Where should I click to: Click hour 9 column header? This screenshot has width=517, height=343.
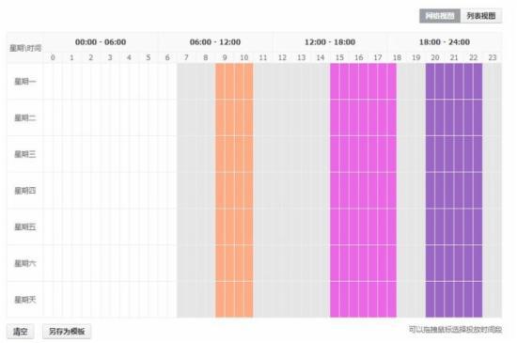(x=225, y=57)
